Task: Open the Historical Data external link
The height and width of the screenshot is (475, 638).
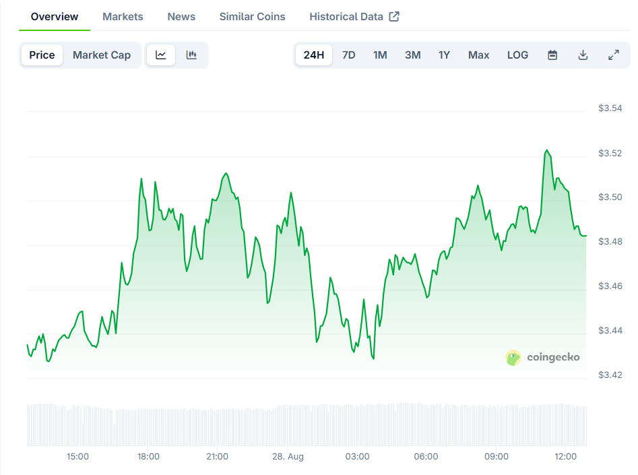Action: click(x=354, y=17)
